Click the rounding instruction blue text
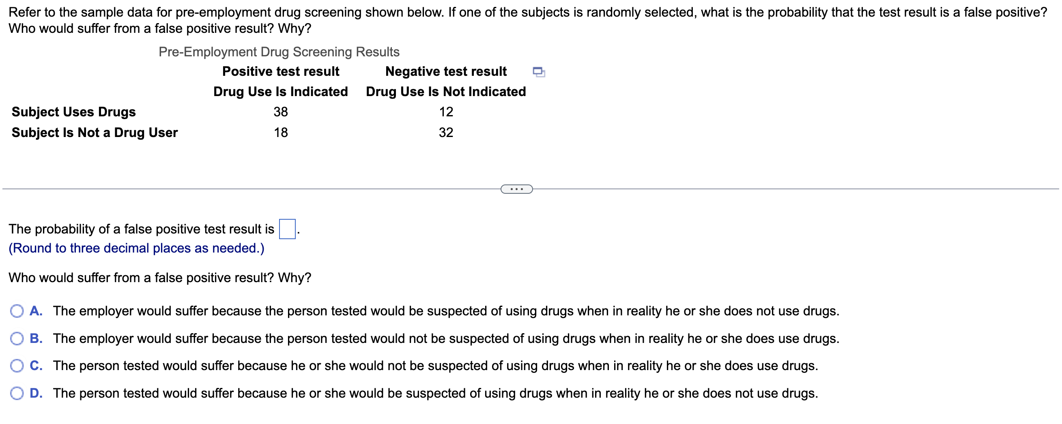This screenshot has width=1062, height=424. coord(136,248)
